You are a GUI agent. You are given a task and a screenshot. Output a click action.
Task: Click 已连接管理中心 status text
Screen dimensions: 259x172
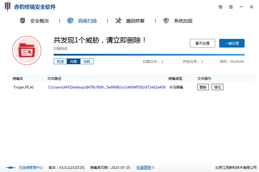(31, 168)
